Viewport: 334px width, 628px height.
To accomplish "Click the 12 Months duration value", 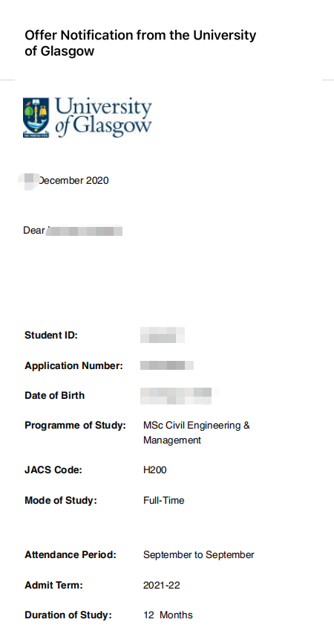I will [x=168, y=615].
